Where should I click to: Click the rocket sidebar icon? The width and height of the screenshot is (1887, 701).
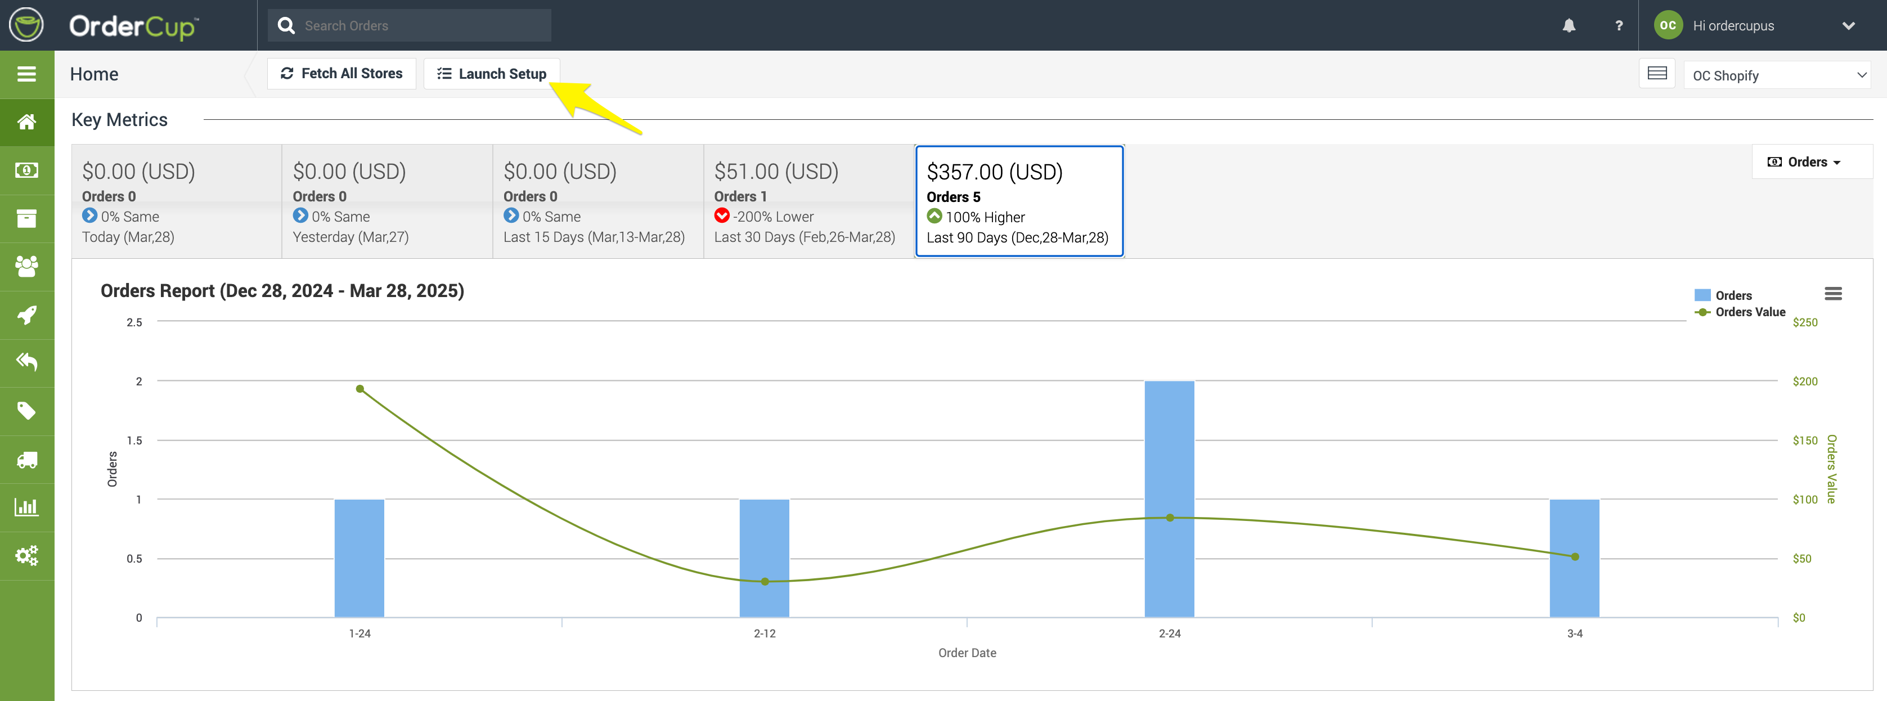click(x=26, y=315)
